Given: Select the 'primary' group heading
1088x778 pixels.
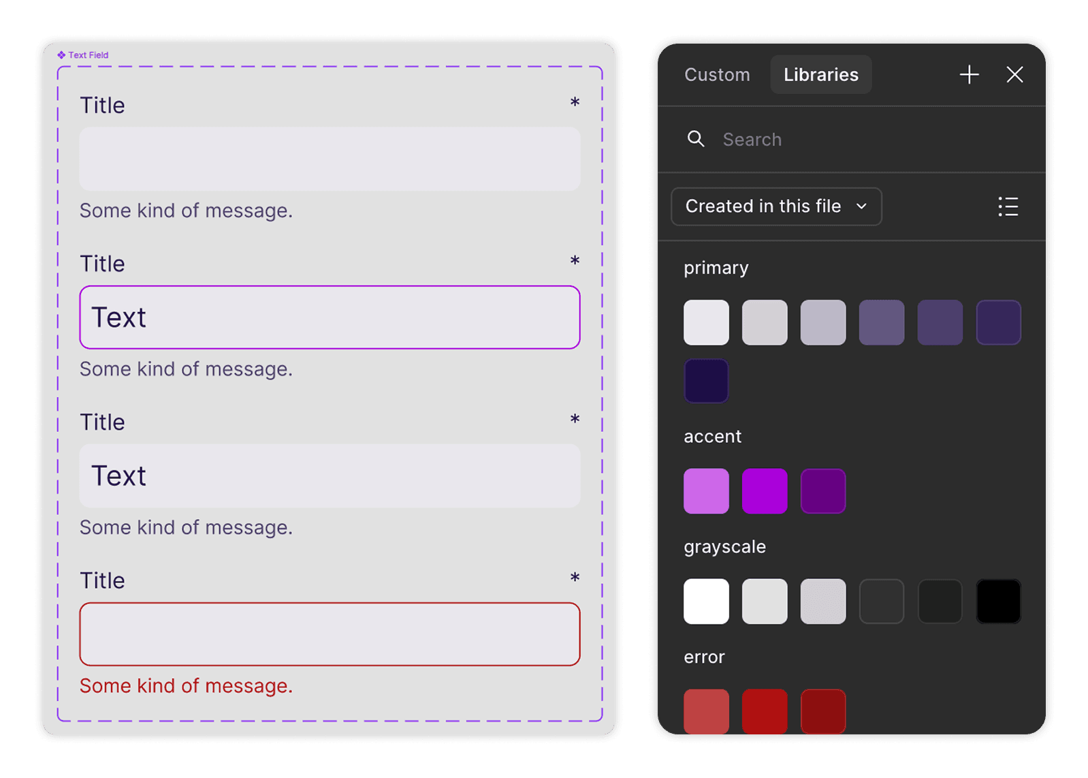Looking at the screenshot, I should (x=716, y=268).
